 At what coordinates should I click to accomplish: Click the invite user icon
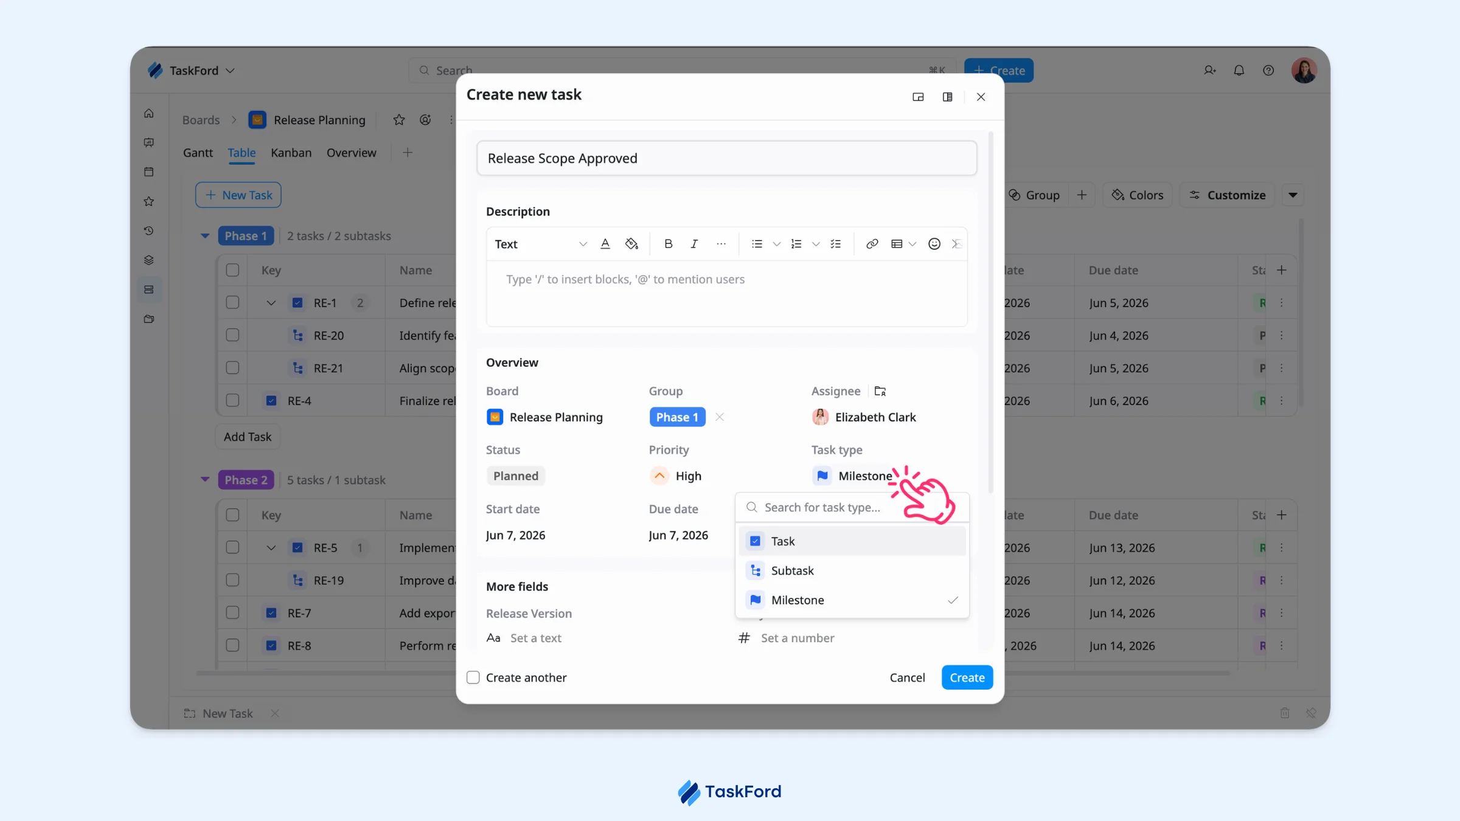coord(1209,71)
